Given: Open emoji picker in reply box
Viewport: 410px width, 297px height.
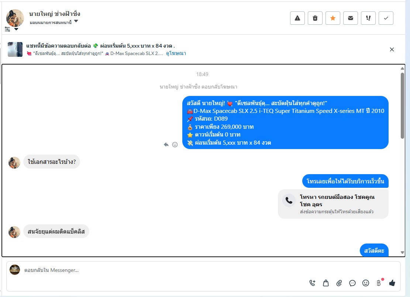Looking at the screenshot, I should (366, 283).
